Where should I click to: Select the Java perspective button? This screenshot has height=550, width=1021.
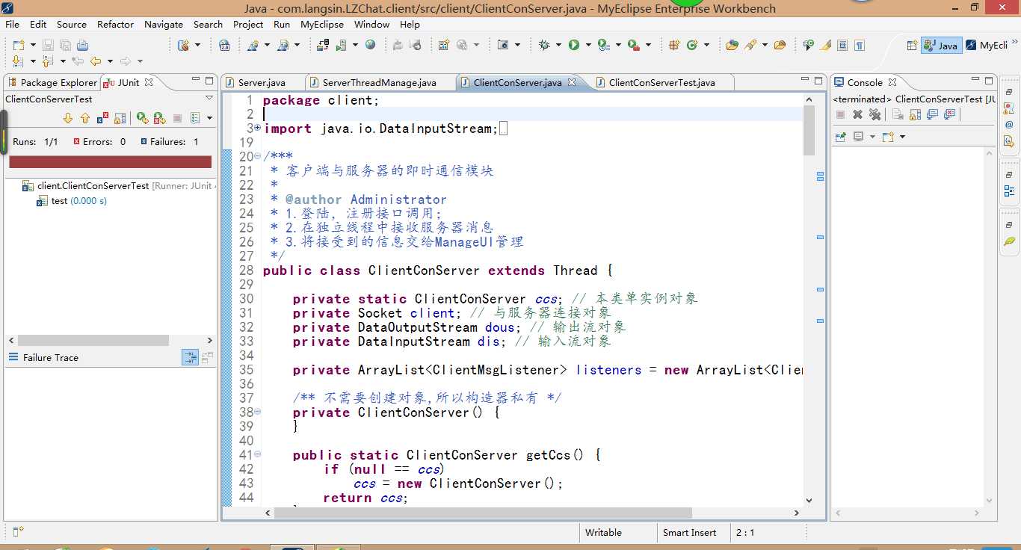941,45
